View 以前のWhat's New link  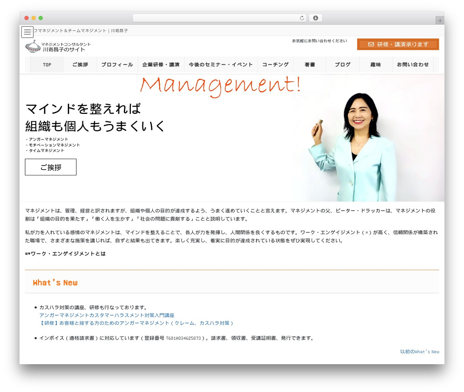pos(420,351)
